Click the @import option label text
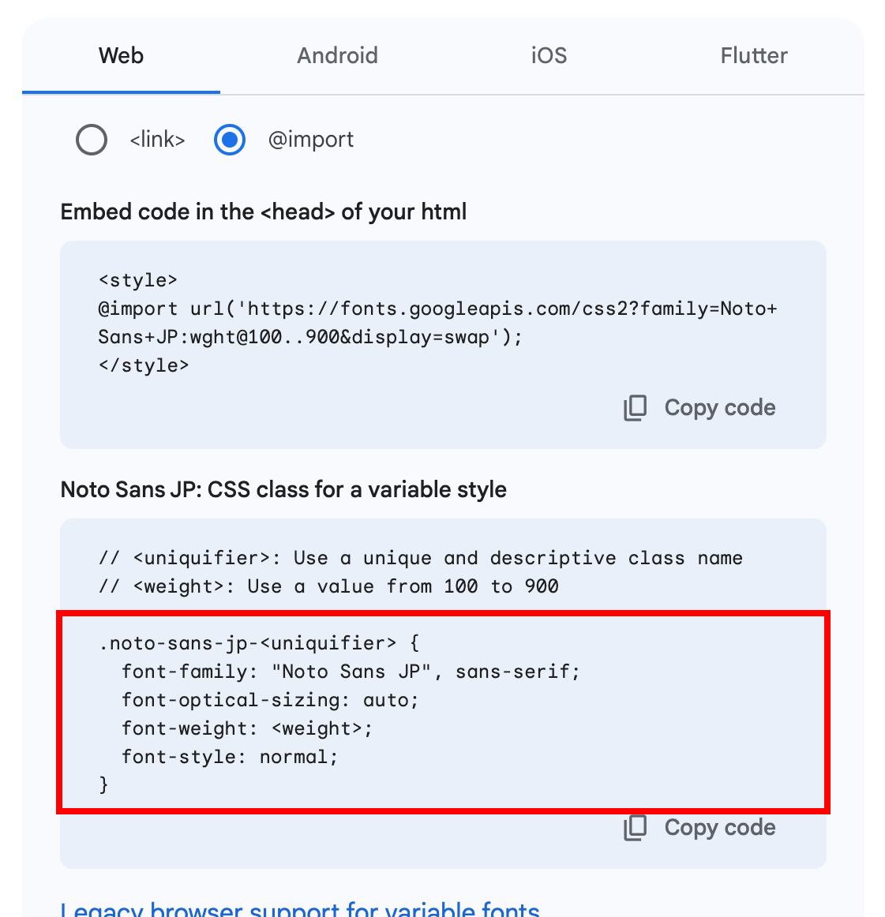885x917 pixels. [310, 140]
